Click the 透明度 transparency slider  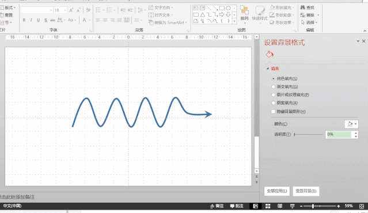coord(309,134)
